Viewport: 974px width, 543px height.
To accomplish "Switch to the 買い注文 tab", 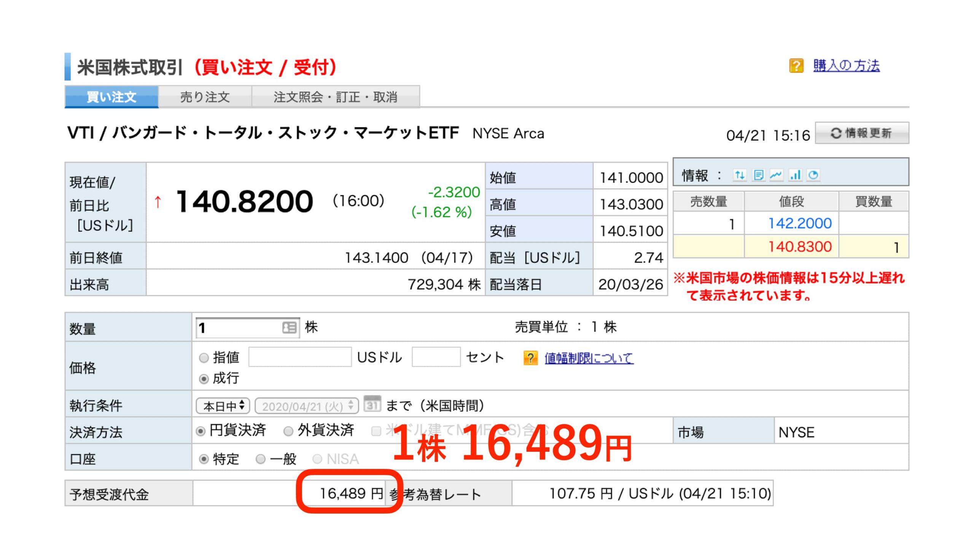I will click(111, 97).
